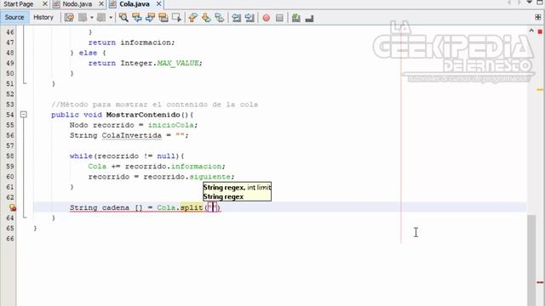Find the previous occurrence
Image resolution: width=545 pixels, height=306 pixels.
pos(136,17)
